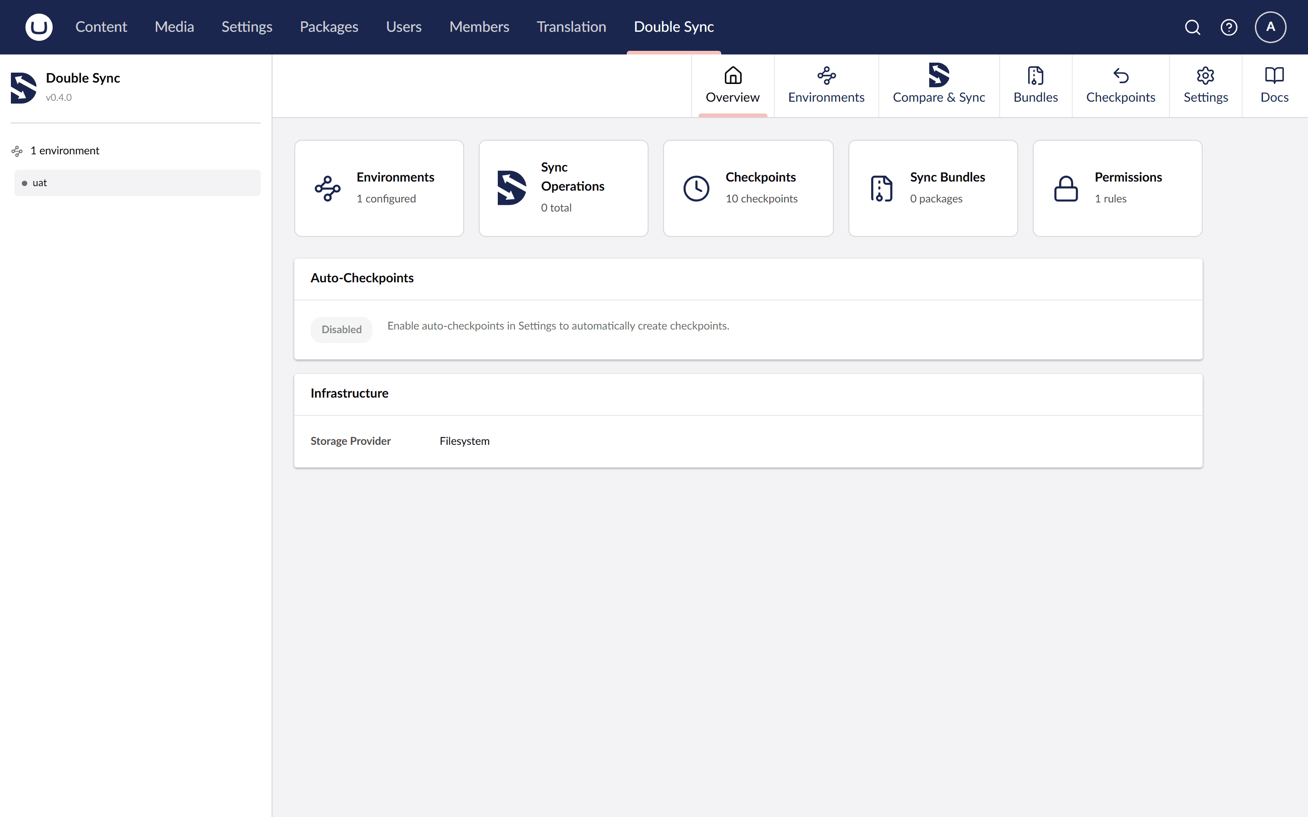Click the Environments nodes tab icon
This screenshot has height=817, width=1308.
[x=827, y=75]
